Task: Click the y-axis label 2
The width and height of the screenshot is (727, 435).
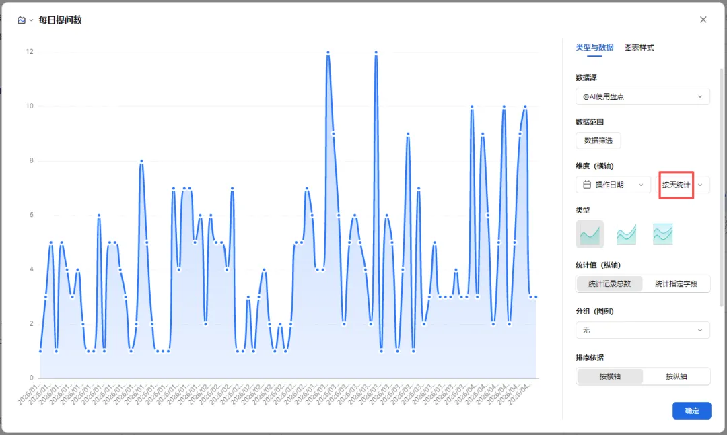Action: [32, 323]
